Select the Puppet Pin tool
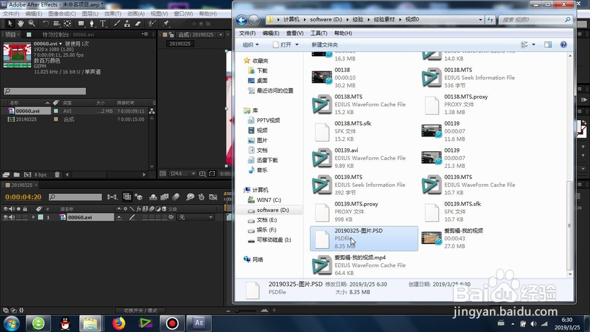Screen dimensions: 590x332 click(166, 24)
